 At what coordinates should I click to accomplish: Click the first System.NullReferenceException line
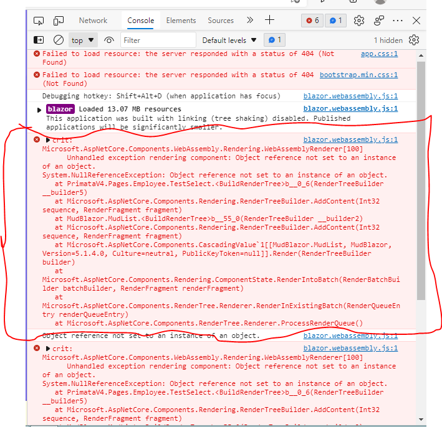pos(215,175)
